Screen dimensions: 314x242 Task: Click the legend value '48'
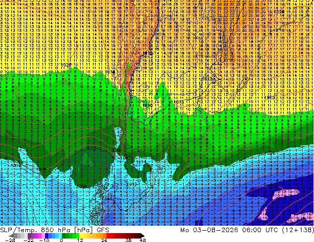[x=143, y=240]
